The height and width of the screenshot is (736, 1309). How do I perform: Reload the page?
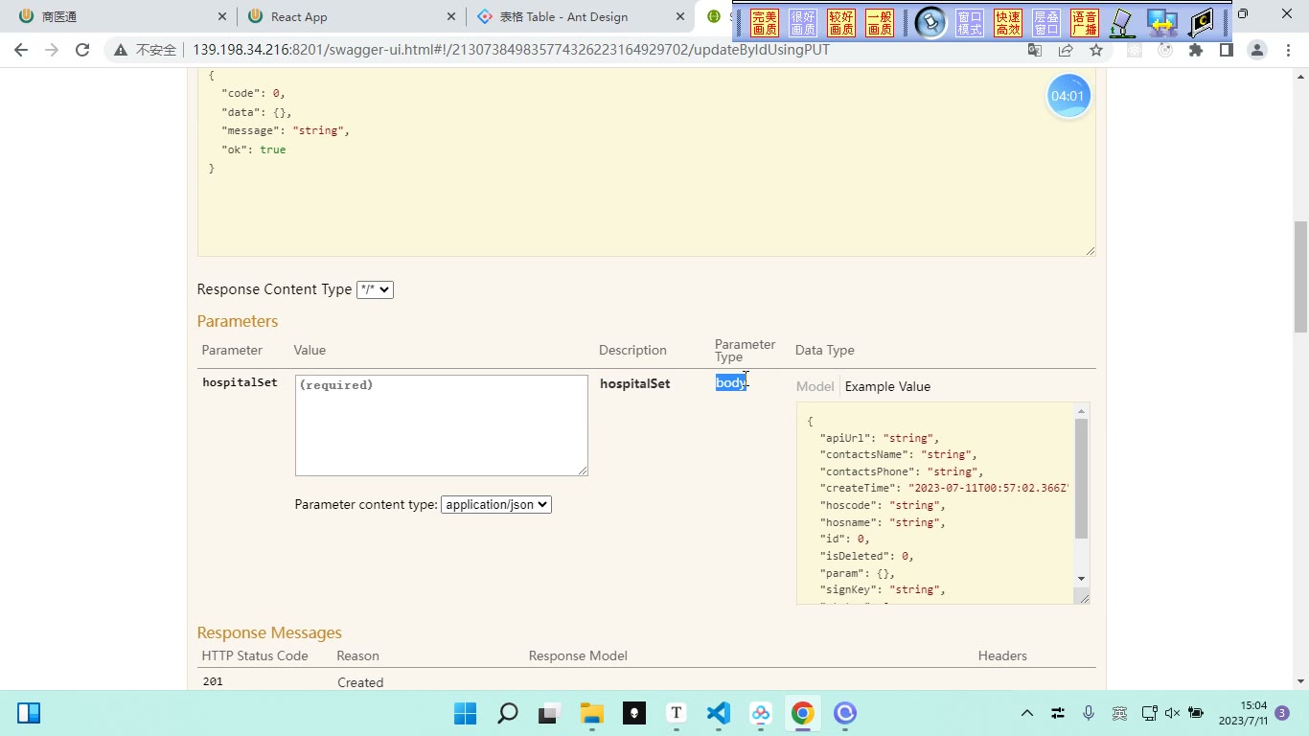pos(82,50)
